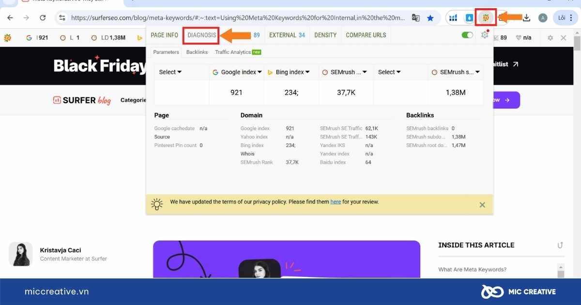Open the blue bar-chart extension icon

click(453, 18)
